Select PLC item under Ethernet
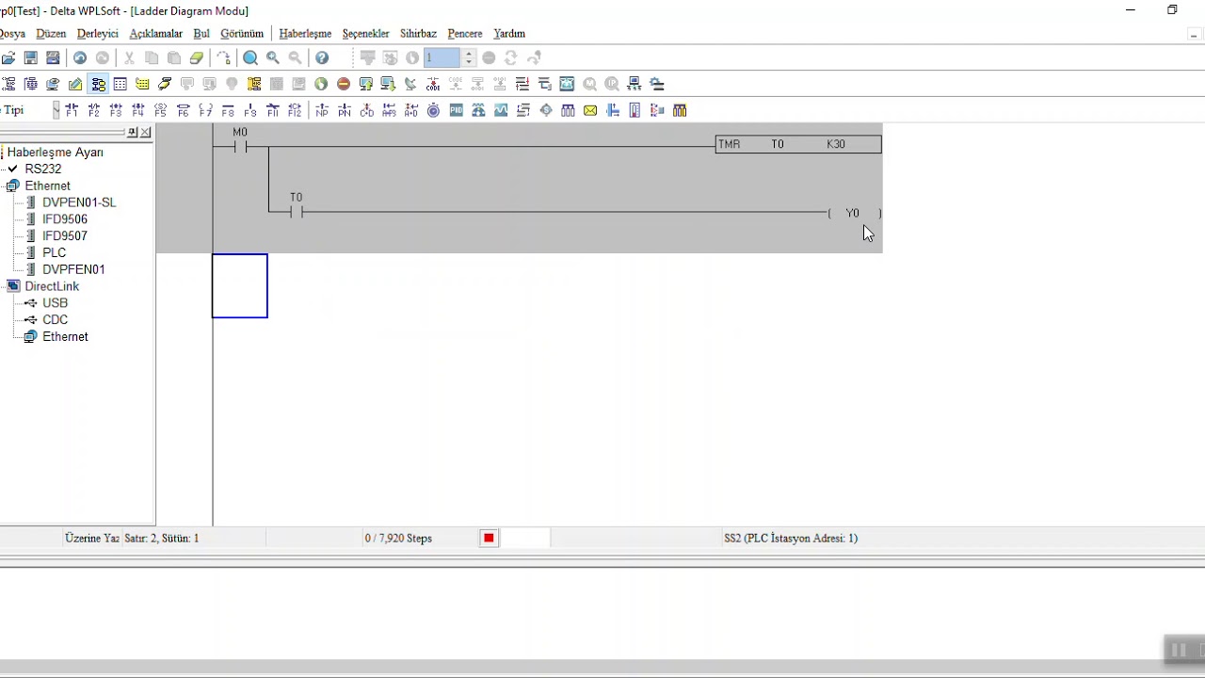The height and width of the screenshot is (678, 1205). point(55,252)
